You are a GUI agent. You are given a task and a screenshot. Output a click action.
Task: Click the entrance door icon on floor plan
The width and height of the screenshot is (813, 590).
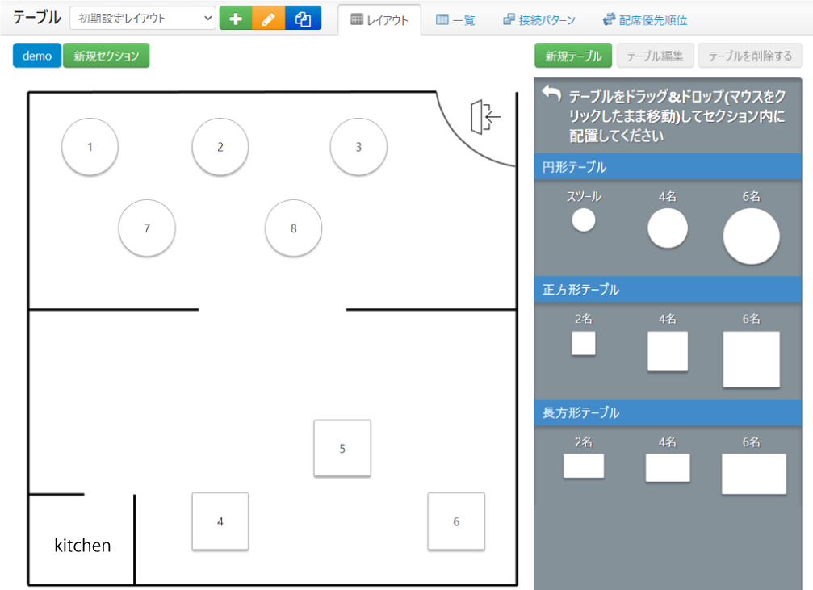click(485, 117)
